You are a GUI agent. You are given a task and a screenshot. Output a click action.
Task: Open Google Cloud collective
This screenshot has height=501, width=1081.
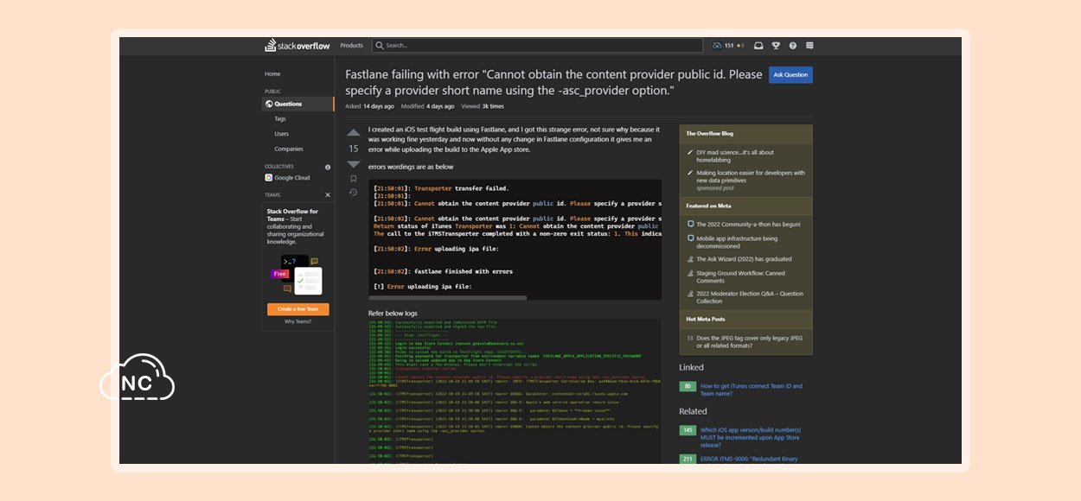[x=287, y=178]
